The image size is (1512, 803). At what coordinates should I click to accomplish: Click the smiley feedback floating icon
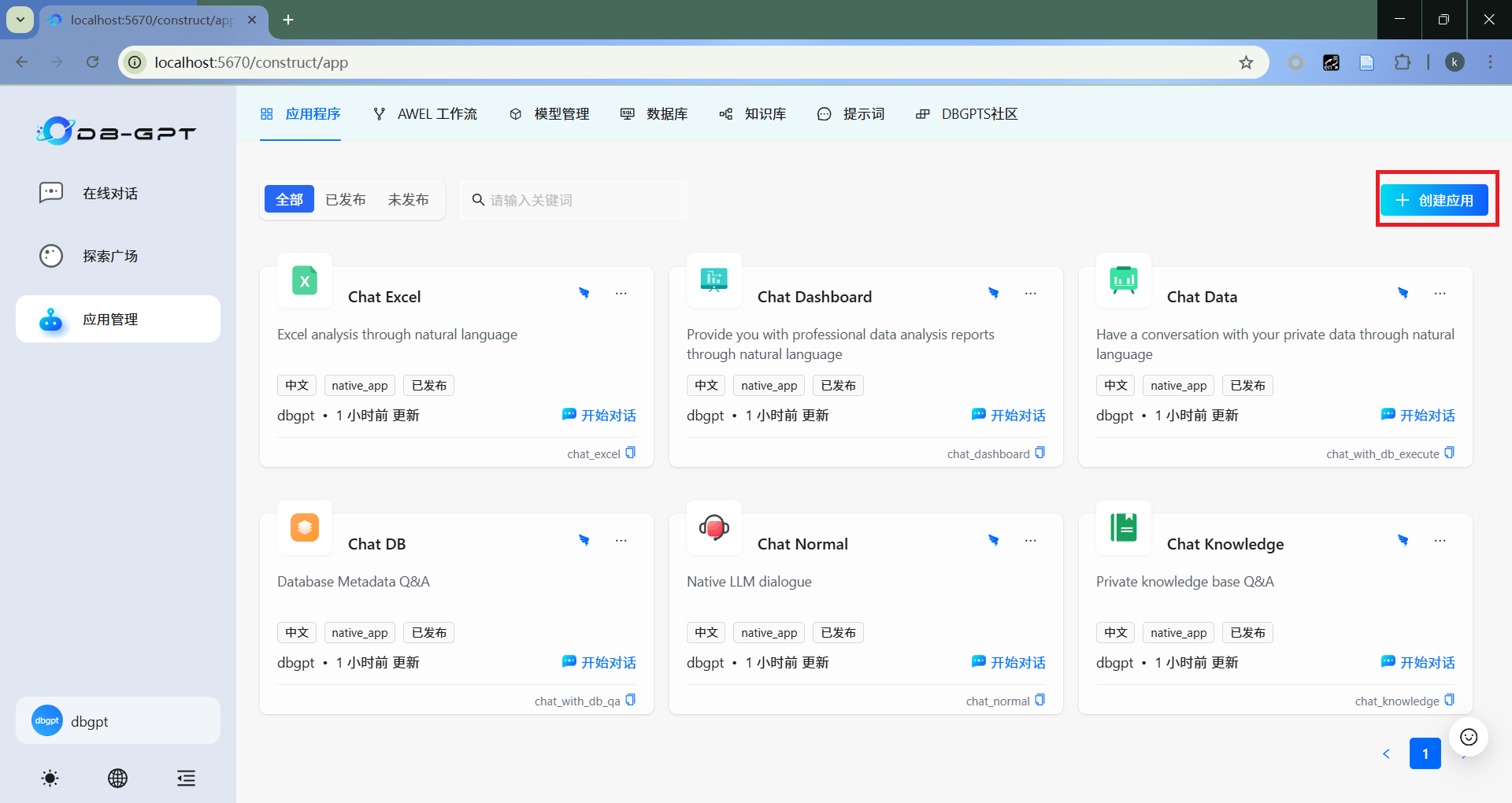pos(1468,737)
